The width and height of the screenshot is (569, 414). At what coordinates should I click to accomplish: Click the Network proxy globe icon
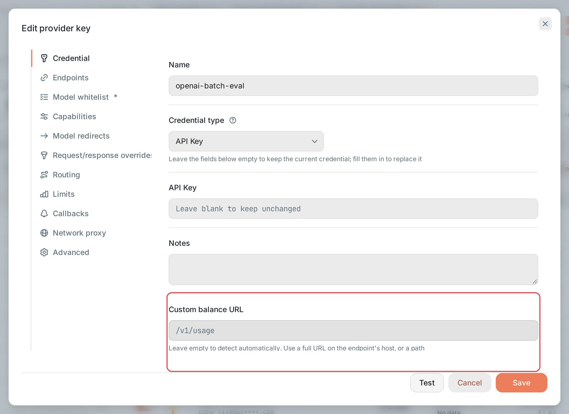tap(44, 233)
